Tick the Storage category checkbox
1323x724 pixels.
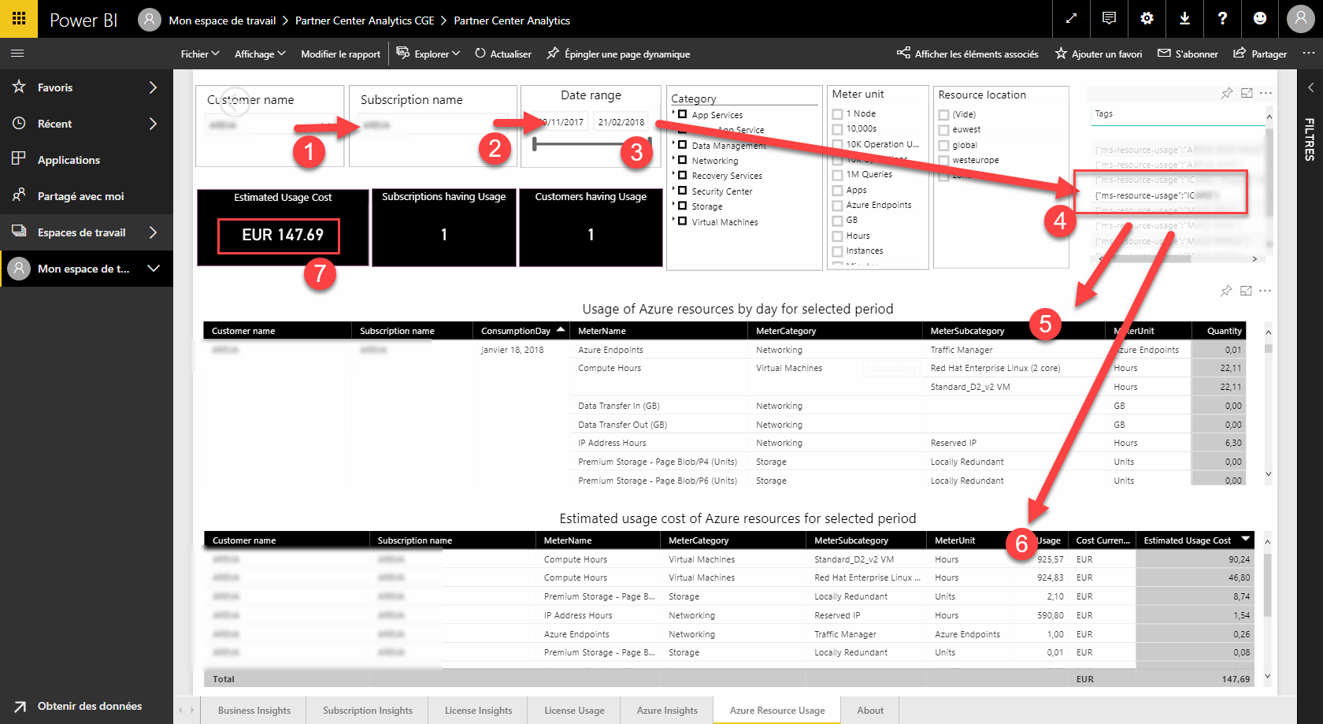click(x=683, y=206)
